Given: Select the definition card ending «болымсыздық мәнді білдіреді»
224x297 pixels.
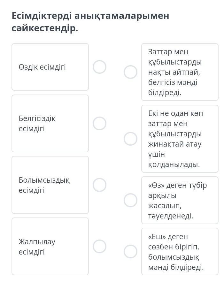Looking at the screenshot, I should [x=180, y=252].
